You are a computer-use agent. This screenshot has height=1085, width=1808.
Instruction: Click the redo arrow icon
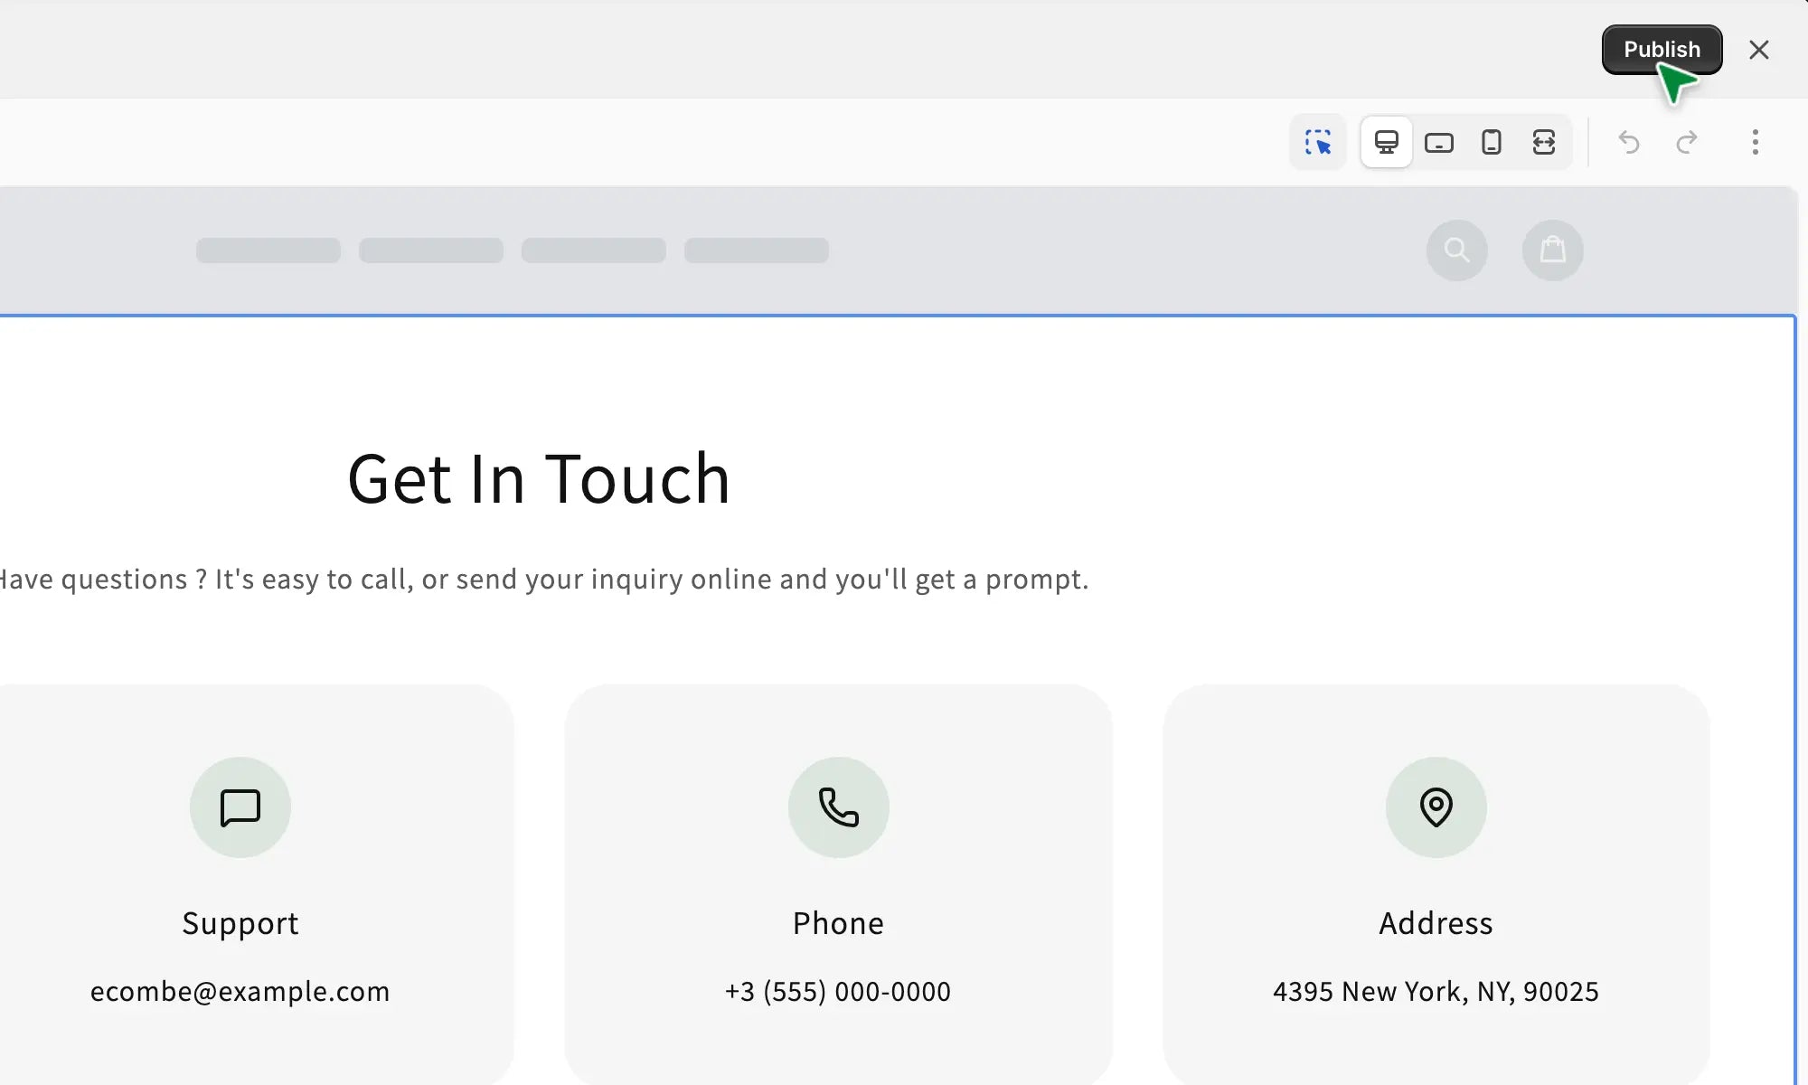pyautogui.click(x=1687, y=143)
